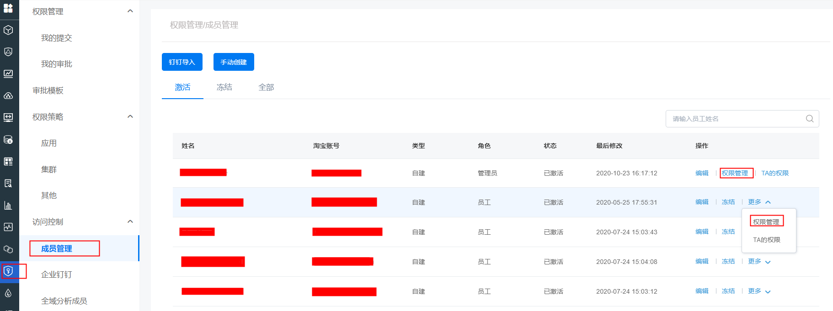Open the bar chart icon in sidebar
This screenshot has height=311, width=833.
pos(8,205)
